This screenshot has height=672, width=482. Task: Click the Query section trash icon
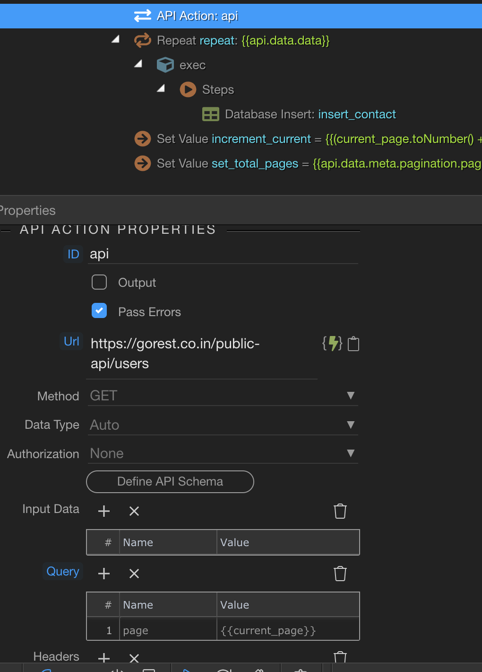pos(340,574)
